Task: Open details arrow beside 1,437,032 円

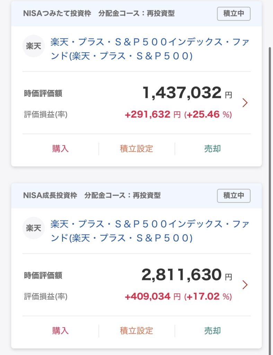Action: [245, 103]
